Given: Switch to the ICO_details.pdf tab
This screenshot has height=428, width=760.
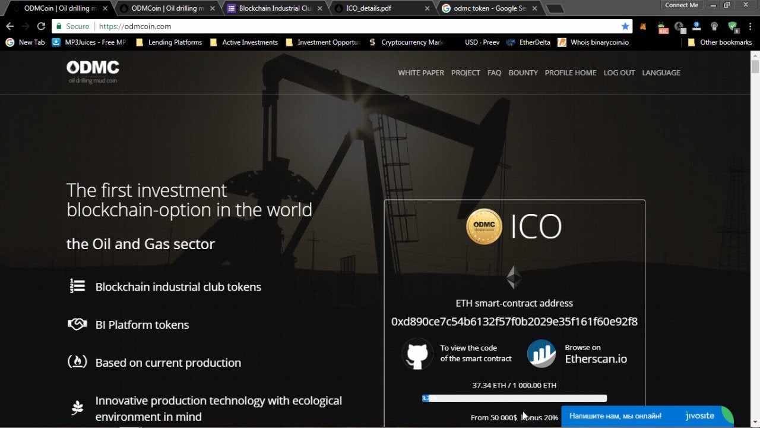Looking at the screenshot, I should [382, 8].
